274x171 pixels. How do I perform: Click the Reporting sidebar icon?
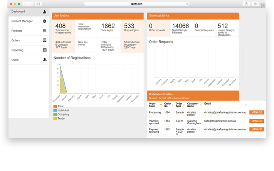pos(44,50)
